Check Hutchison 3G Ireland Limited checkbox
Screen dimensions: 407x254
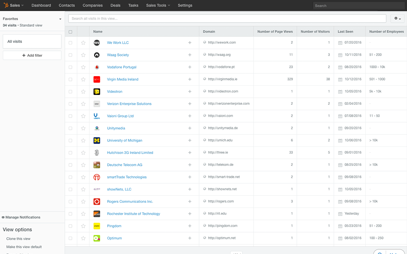point(70,153)
